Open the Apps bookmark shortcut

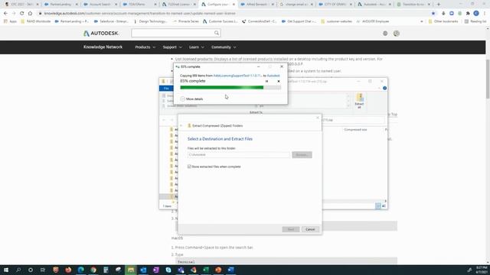10,21
